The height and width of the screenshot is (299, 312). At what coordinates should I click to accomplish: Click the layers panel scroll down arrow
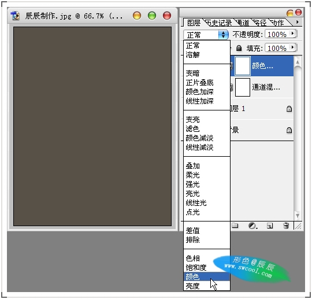click(298, 216)
